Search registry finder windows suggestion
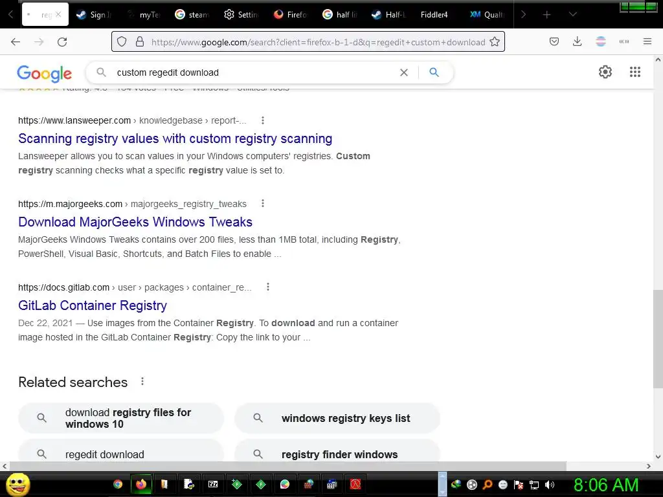Image resolution: width=663 pixels, height=497 pixels. (x=337, y=451)
